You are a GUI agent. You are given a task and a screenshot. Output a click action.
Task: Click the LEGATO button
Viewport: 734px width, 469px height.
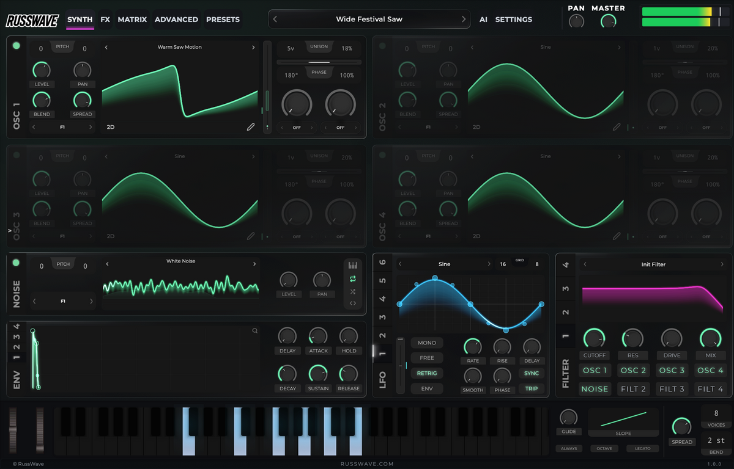tap(642, 448)
